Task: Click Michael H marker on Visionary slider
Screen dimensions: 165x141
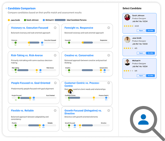Action: click(x=42, y=43)
